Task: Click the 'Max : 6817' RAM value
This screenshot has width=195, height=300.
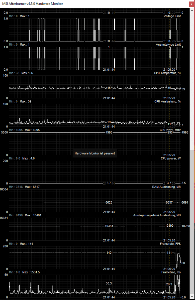Action: coord(32,187)
